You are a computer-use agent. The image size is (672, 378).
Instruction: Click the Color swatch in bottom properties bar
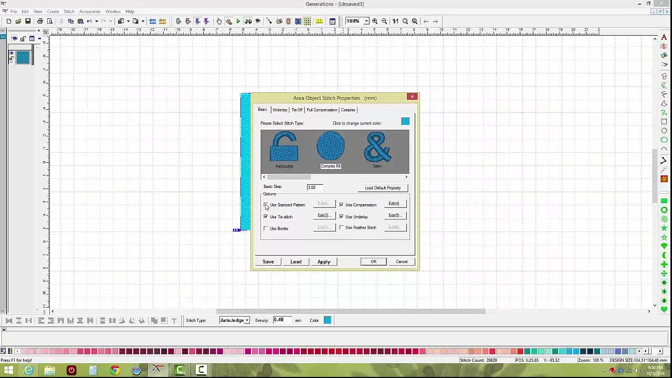point(328,320)
